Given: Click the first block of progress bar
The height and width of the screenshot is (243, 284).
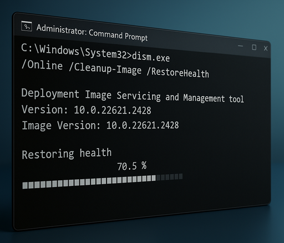Looking at the screenshot, I should pyautogui.click(x=25, y=185).
